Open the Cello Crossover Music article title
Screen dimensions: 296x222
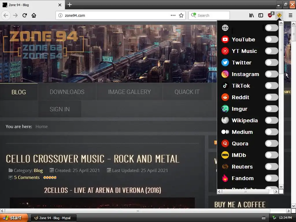point(92,159)
